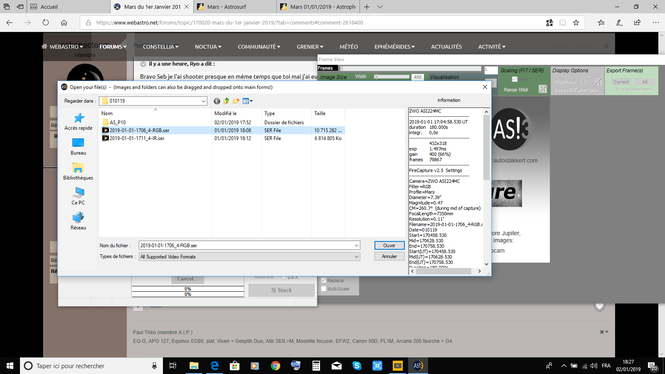The width and height of the screenshot is (665, 374).
Task: Toggle the Multi-Scale checkbox
Action: tap(324, 289)
